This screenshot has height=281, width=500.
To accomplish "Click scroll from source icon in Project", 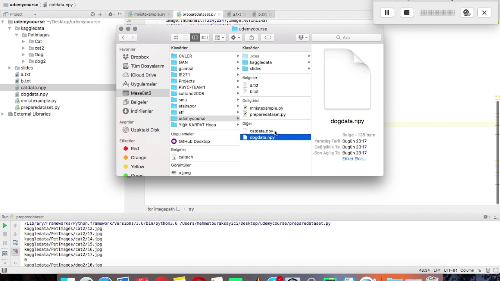I will [x=93, y=14].
